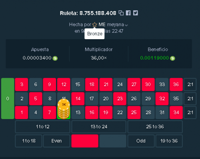
Task: Select number 23 on the board
Action: click(x=120, y=99)
